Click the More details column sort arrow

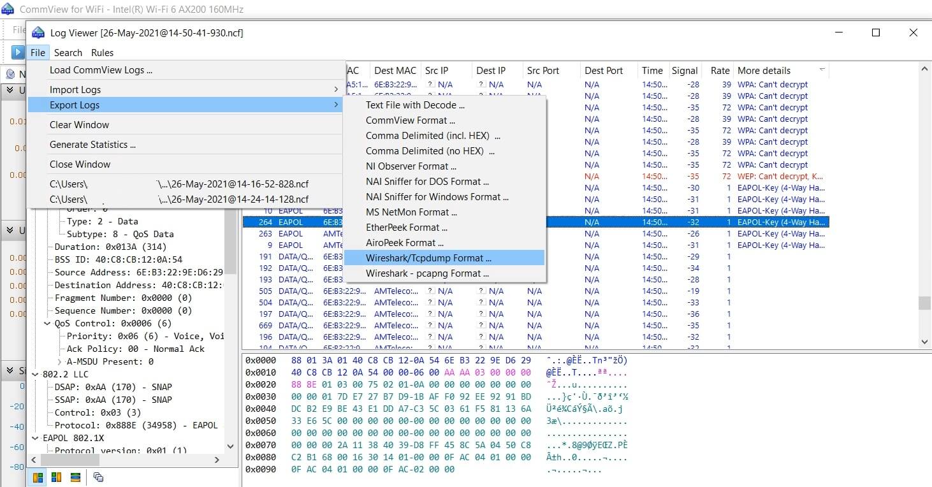[x=822, y=69]
